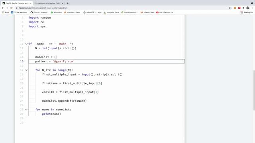Open the profile avatar menu
This screenshot has height=143, width=255.
click(248, 8)
